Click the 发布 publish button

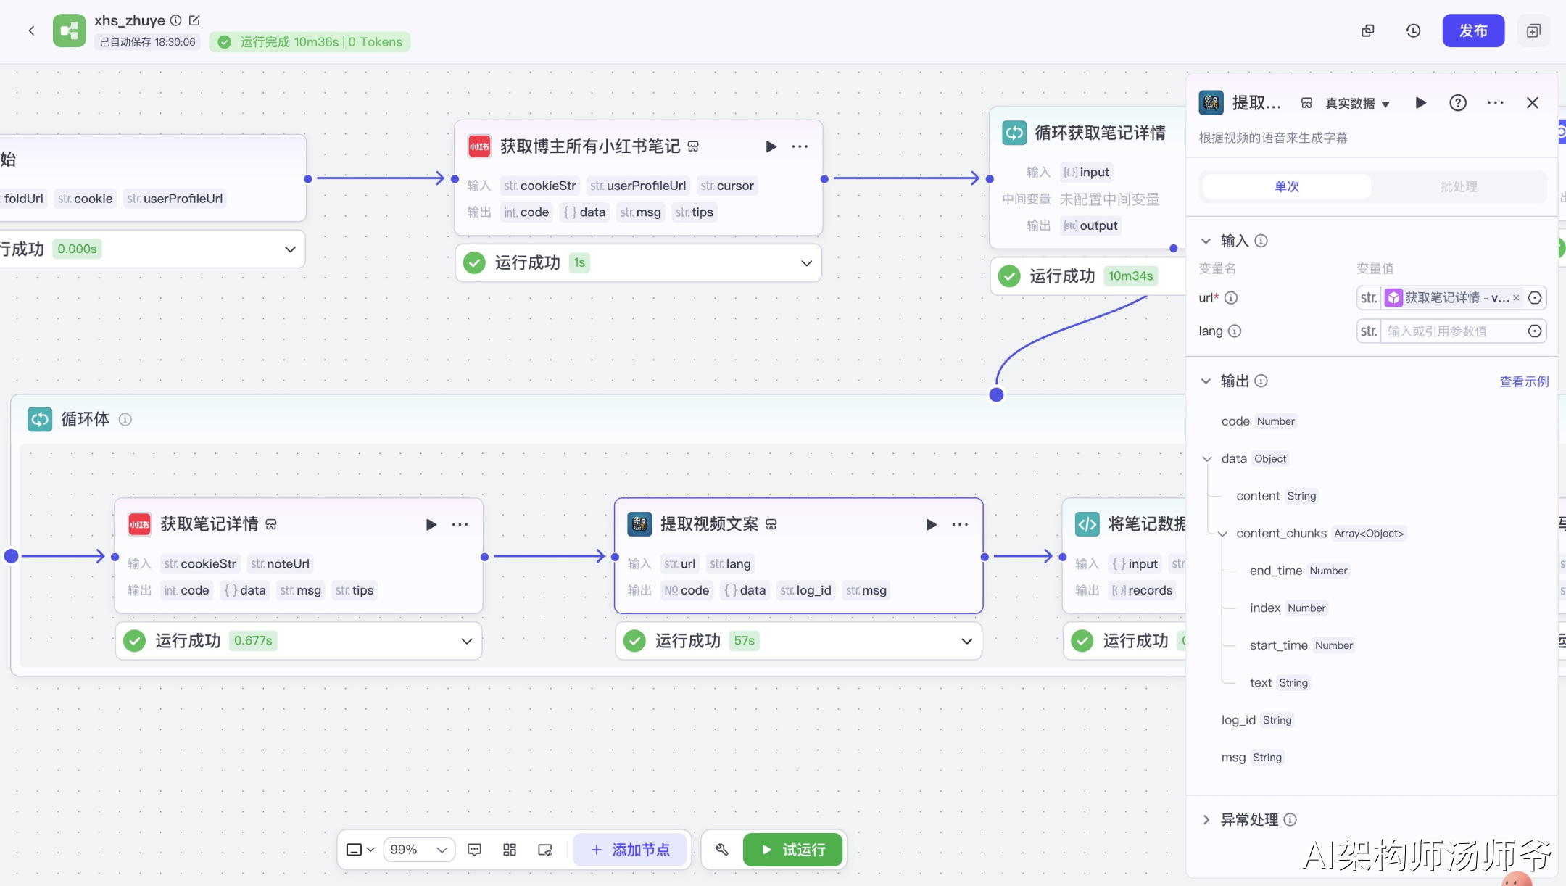[1473, 30]
